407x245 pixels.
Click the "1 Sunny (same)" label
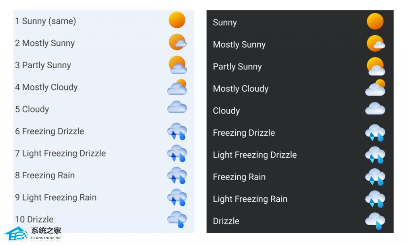click(45, 21)
